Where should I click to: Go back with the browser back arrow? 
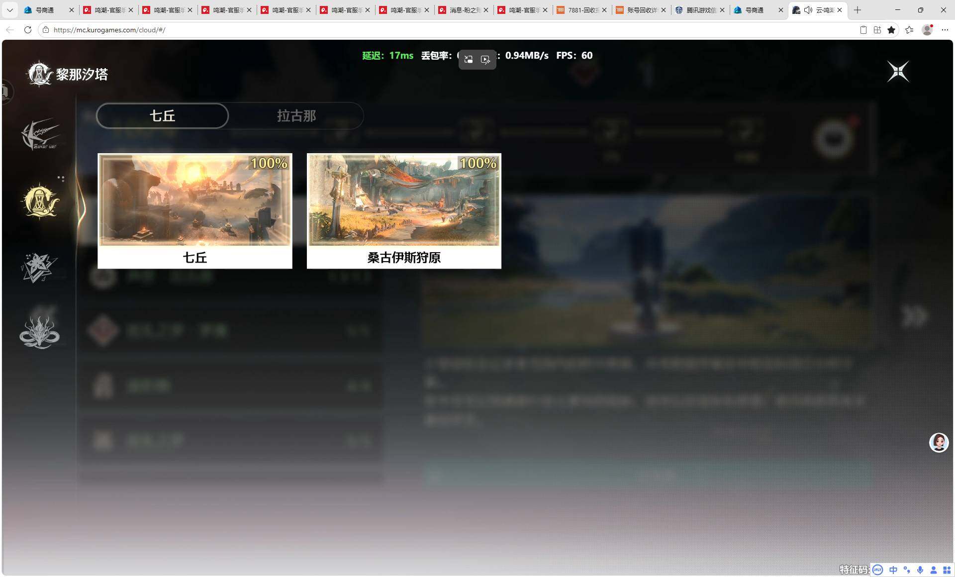pos(10,30)
